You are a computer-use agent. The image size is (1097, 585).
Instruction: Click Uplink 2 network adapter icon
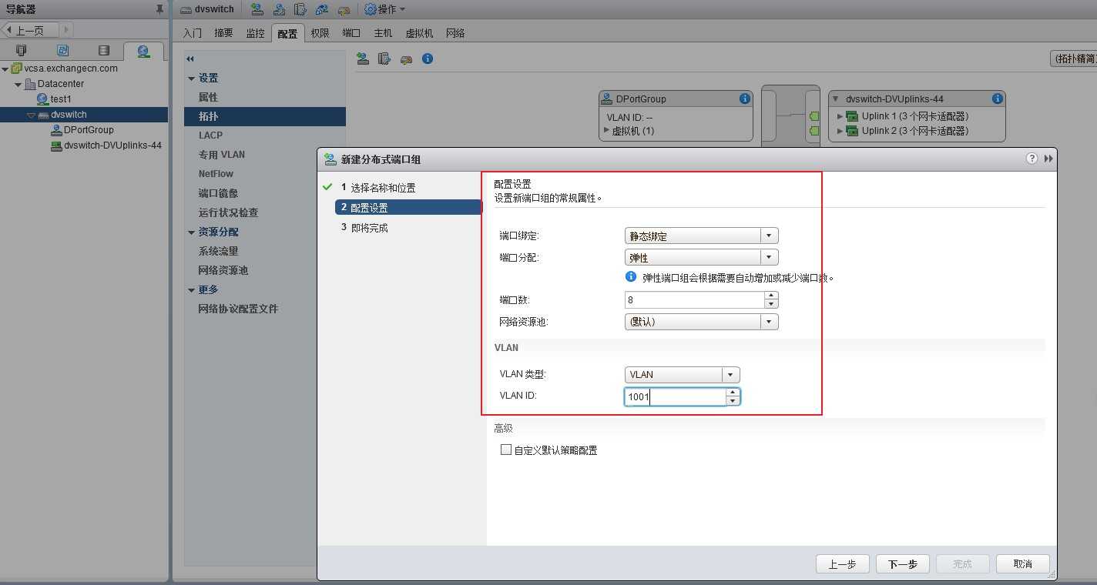coord(852,131)
